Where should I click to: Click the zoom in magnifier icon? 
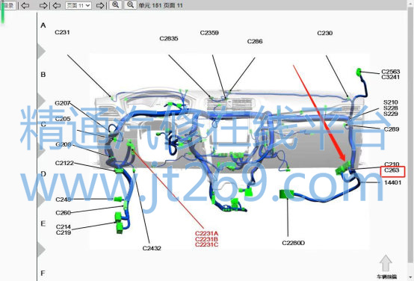(115, 4)
